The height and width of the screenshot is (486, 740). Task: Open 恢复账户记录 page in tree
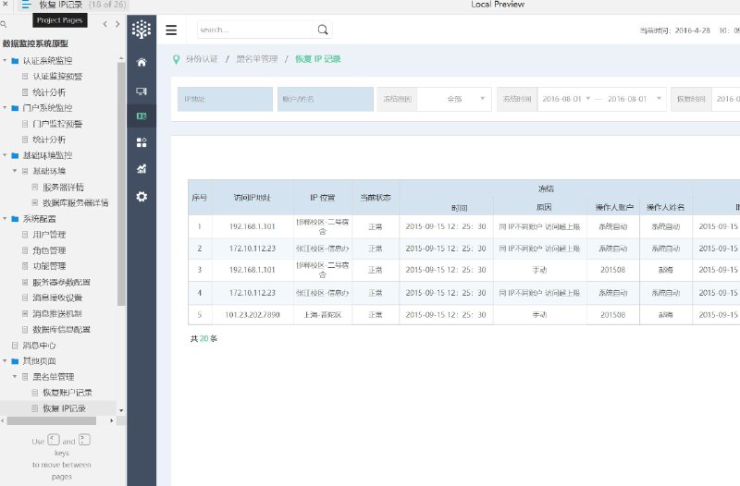pyautogui.click(x=67, y=392)
